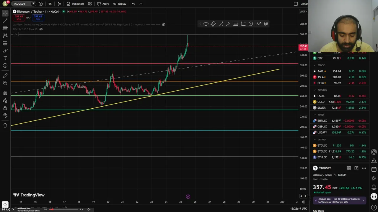Image resolution: width=378 pixels, height=212 pixels.
Task: Select the bars pattern icon in floating toolbar
Action: 266,24
